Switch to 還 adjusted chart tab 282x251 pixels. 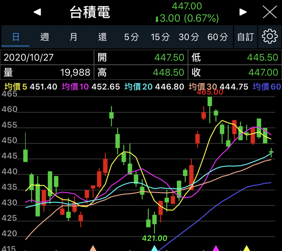103,37
